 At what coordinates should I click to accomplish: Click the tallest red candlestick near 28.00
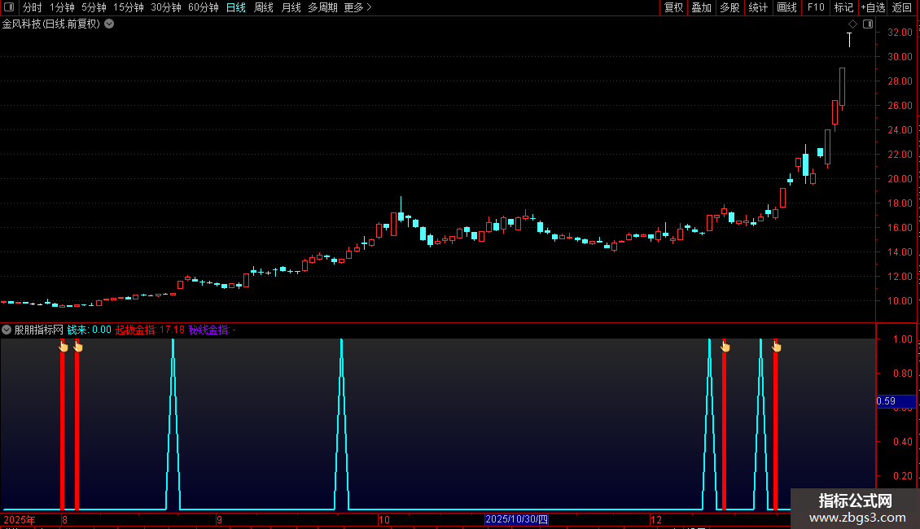click(x=842, y=87)
